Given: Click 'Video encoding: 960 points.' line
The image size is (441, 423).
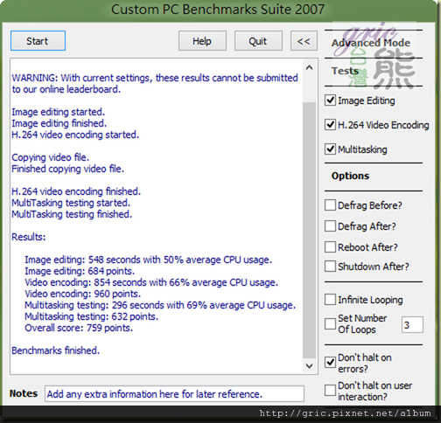Looking at the screenshot, I should 82,294.
